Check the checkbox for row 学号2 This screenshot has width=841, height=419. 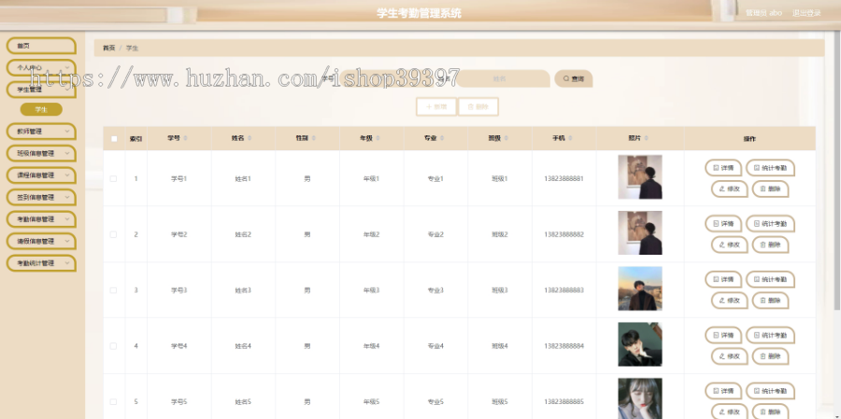click(113, 234)
